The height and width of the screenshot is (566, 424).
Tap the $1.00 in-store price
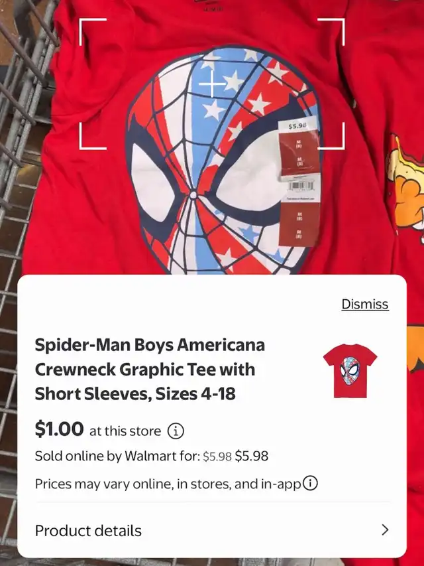[x=59, y=429]
